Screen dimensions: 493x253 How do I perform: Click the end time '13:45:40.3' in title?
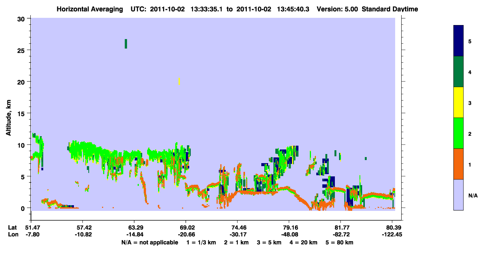click(x=293, y=9)
